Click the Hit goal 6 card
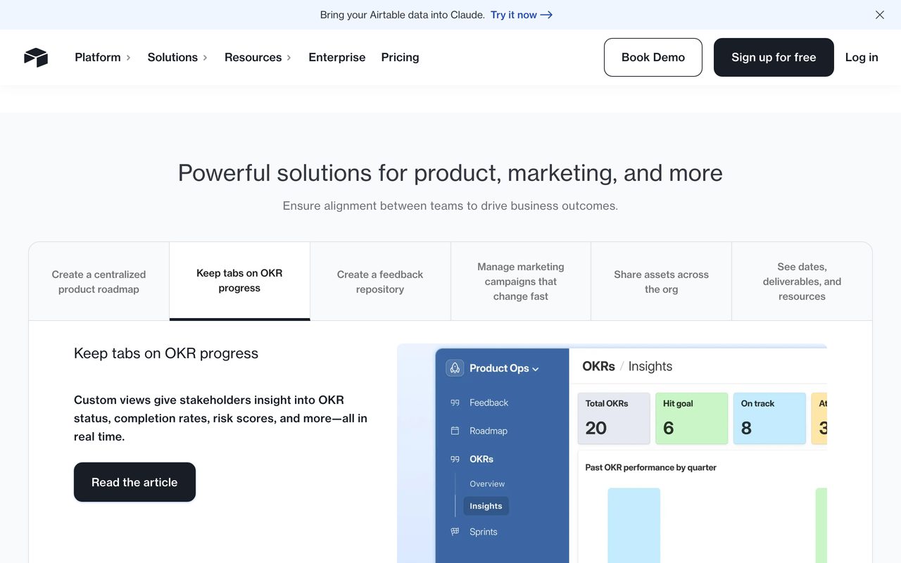The image size is (901, 563). click(692, 419)
